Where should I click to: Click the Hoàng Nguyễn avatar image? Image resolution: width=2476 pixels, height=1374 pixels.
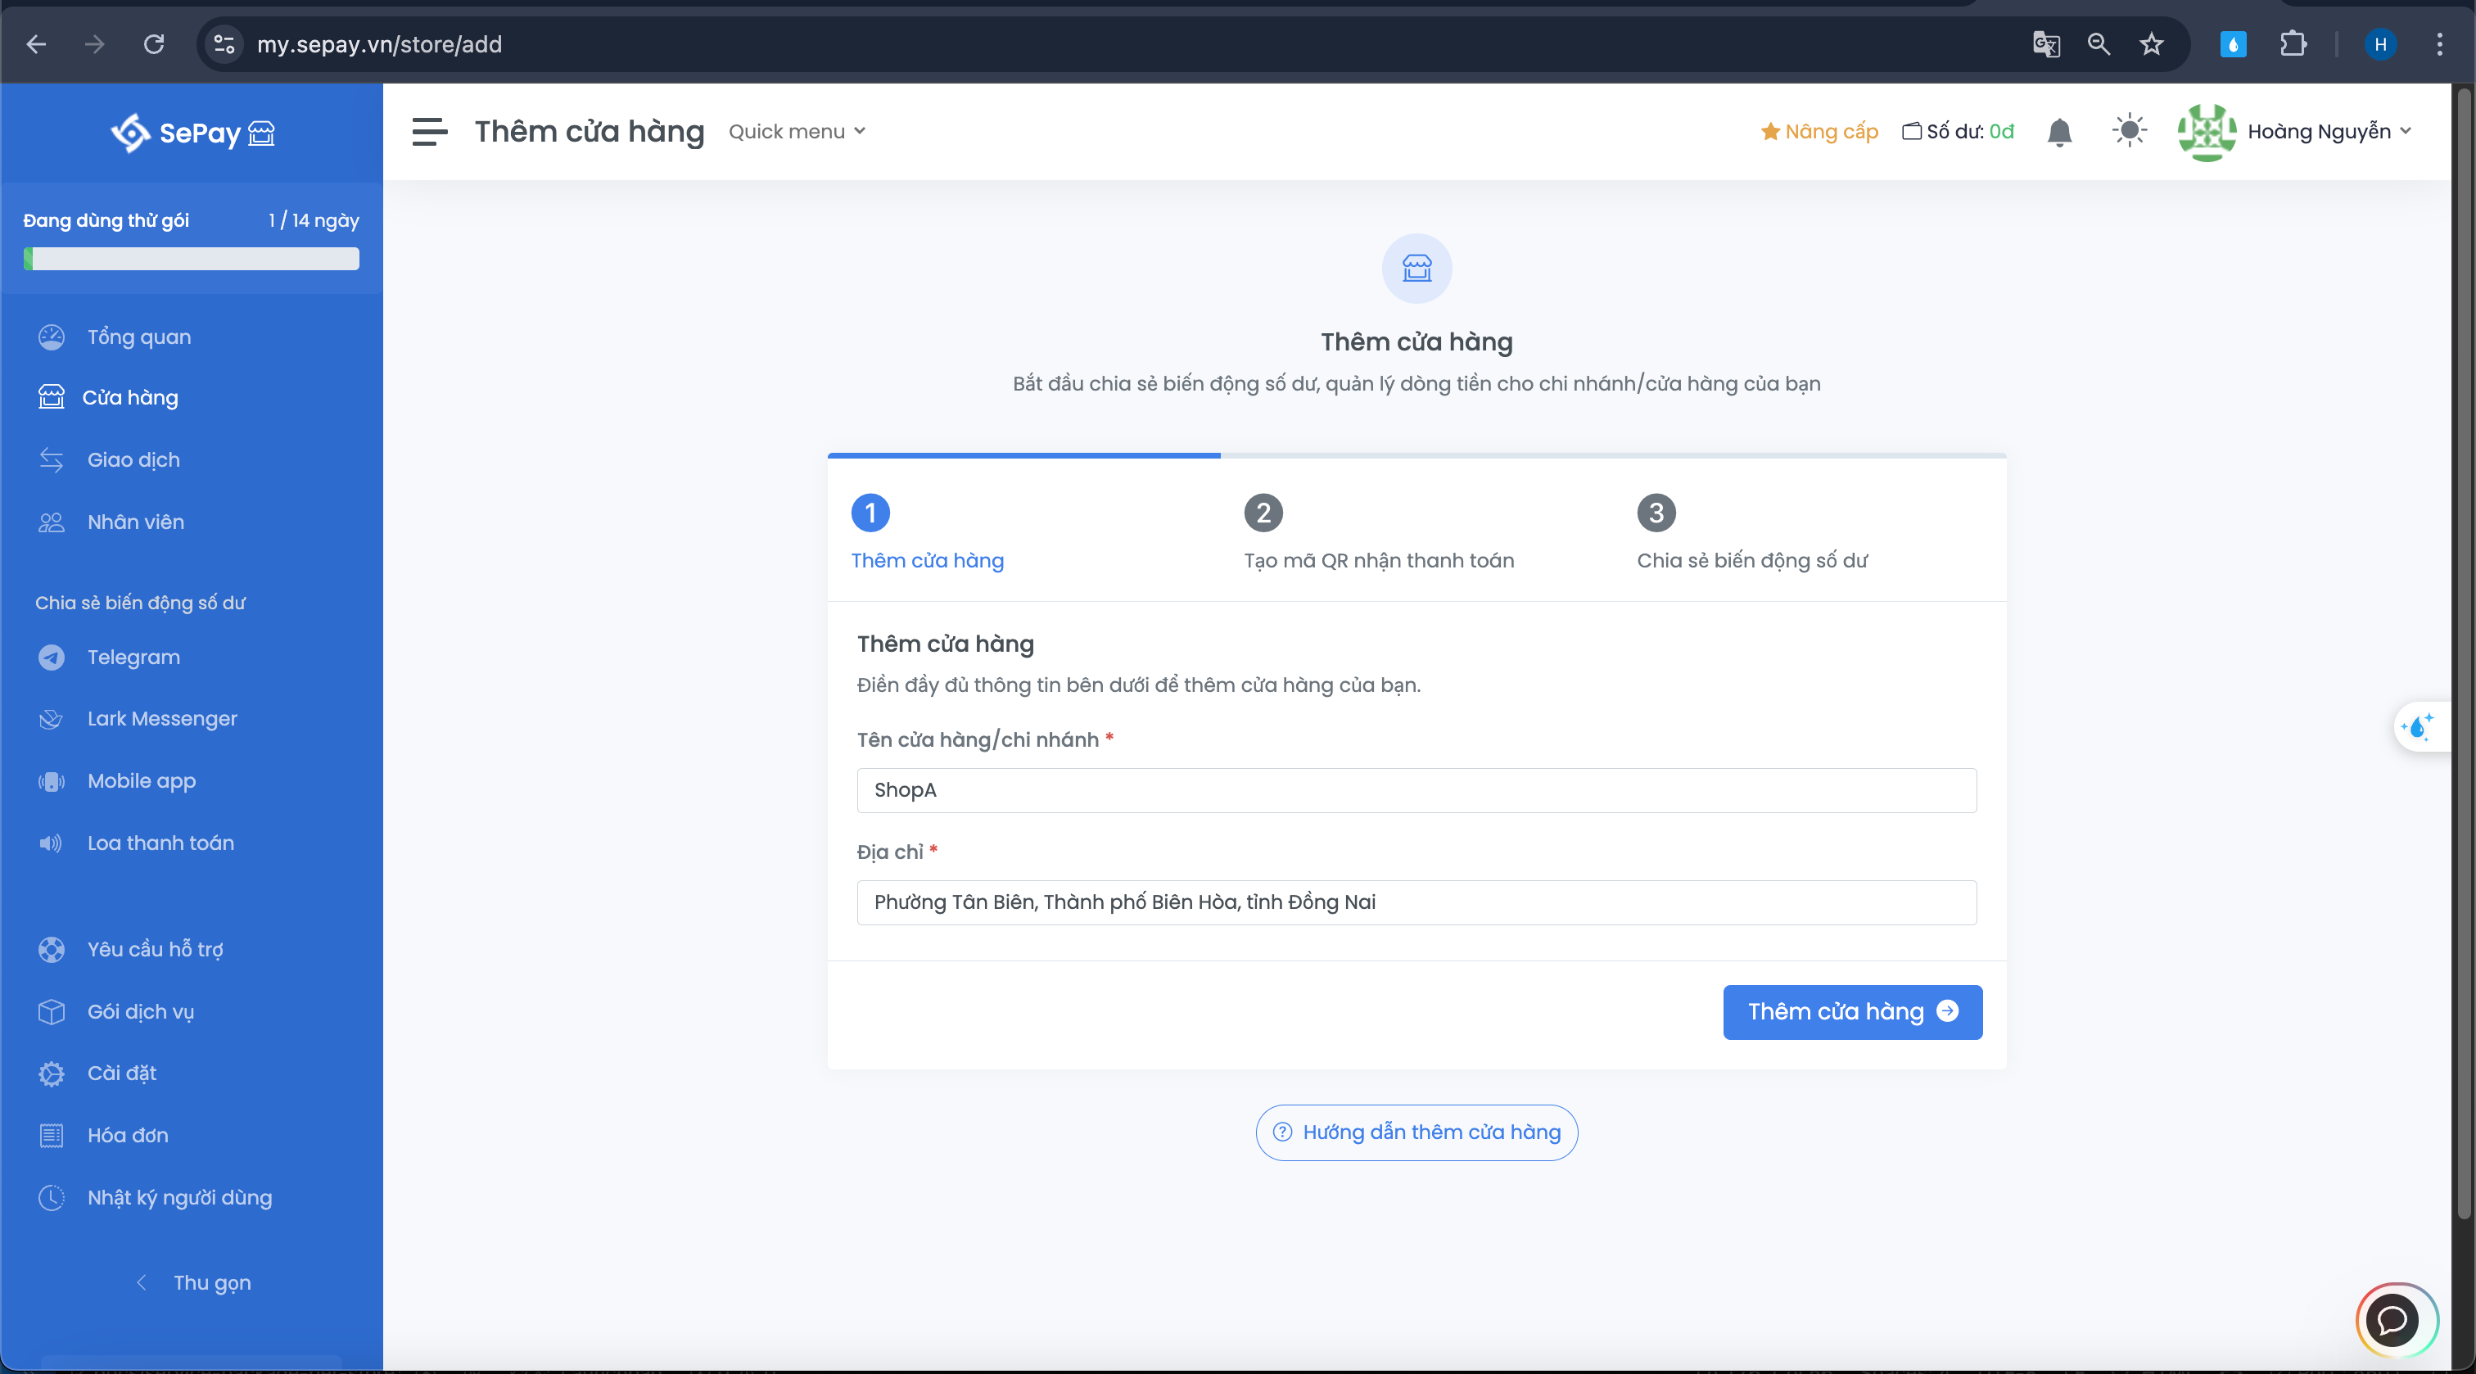2206,132
